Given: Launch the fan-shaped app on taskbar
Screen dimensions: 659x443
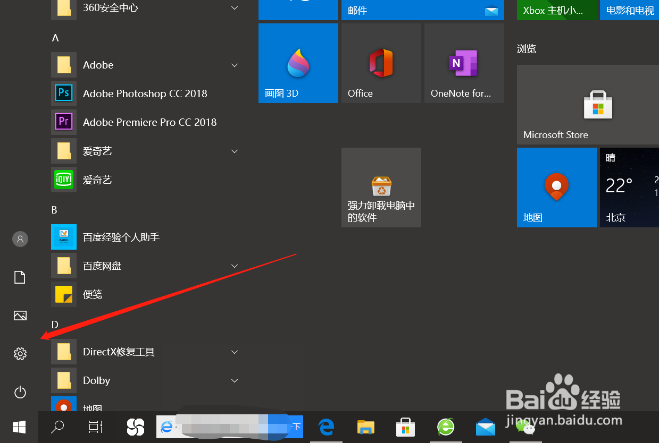Looking at the screenshot, I should (135, 427).
